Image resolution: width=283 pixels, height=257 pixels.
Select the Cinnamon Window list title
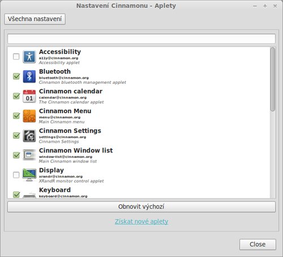(x=76, y=151)
